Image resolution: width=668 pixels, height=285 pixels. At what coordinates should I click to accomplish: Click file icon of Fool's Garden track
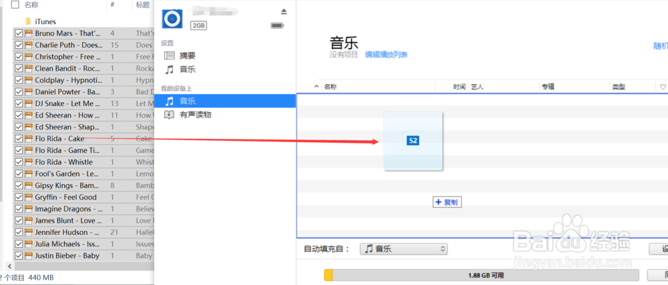pos(29,174)
